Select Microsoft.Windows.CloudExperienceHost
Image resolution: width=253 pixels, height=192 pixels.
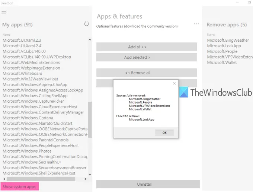(x=40, y=107)
